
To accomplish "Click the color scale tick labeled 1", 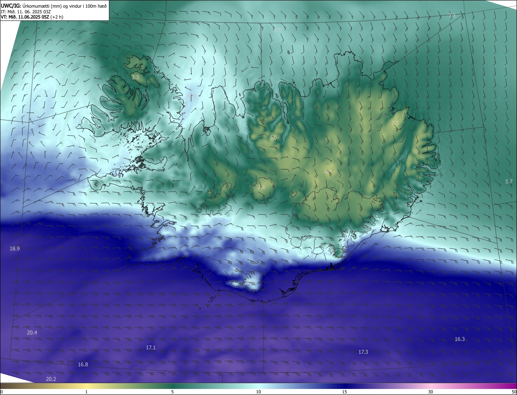I will (86, 392).
